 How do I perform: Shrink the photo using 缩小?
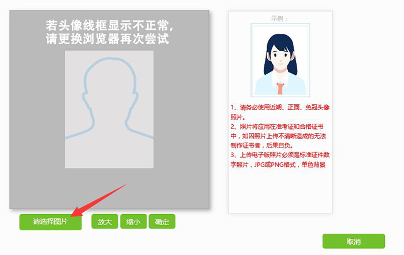[133, 221]
